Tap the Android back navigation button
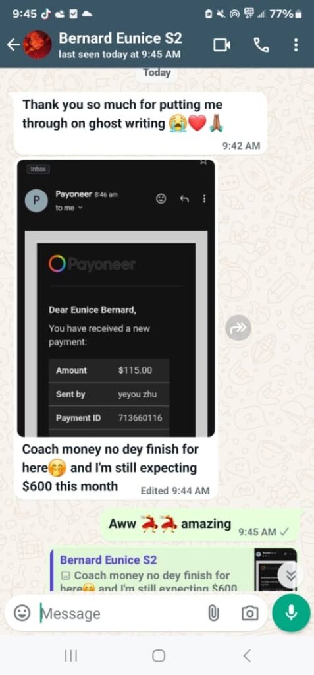Viewport: 314px width, 675px height. [x=247, y=656]
